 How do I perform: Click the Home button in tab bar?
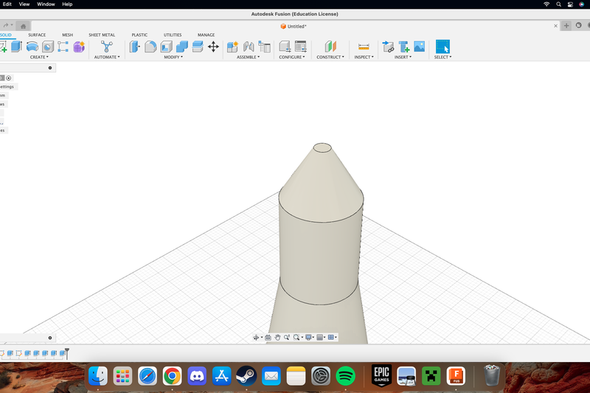24,26
